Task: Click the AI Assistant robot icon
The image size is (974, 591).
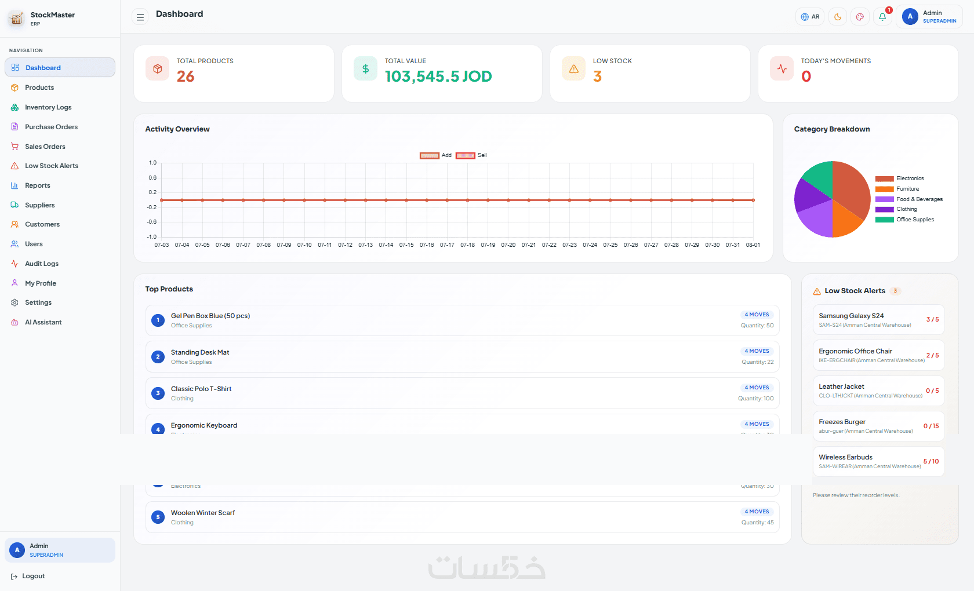Action: point(14,322)
